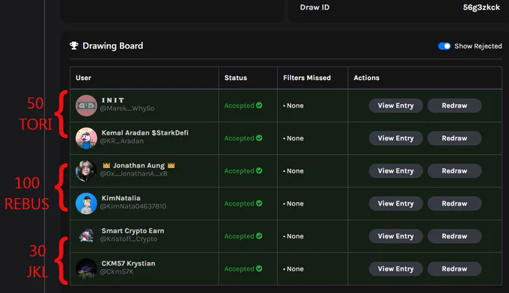Redraw the Jonathan Aung winner

pos(454,171)
